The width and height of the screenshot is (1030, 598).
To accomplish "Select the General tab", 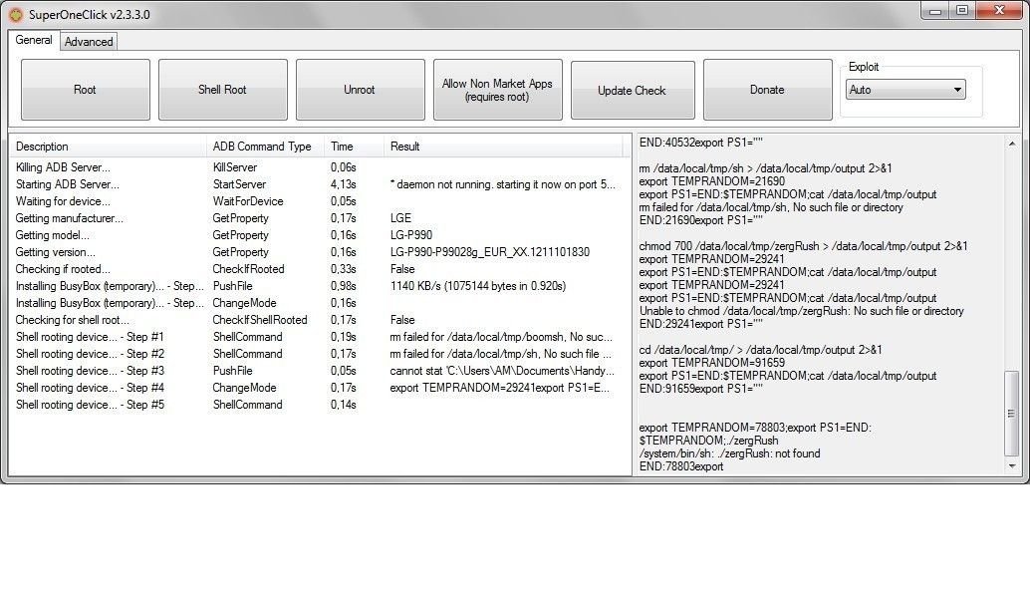I will (34, 40).
